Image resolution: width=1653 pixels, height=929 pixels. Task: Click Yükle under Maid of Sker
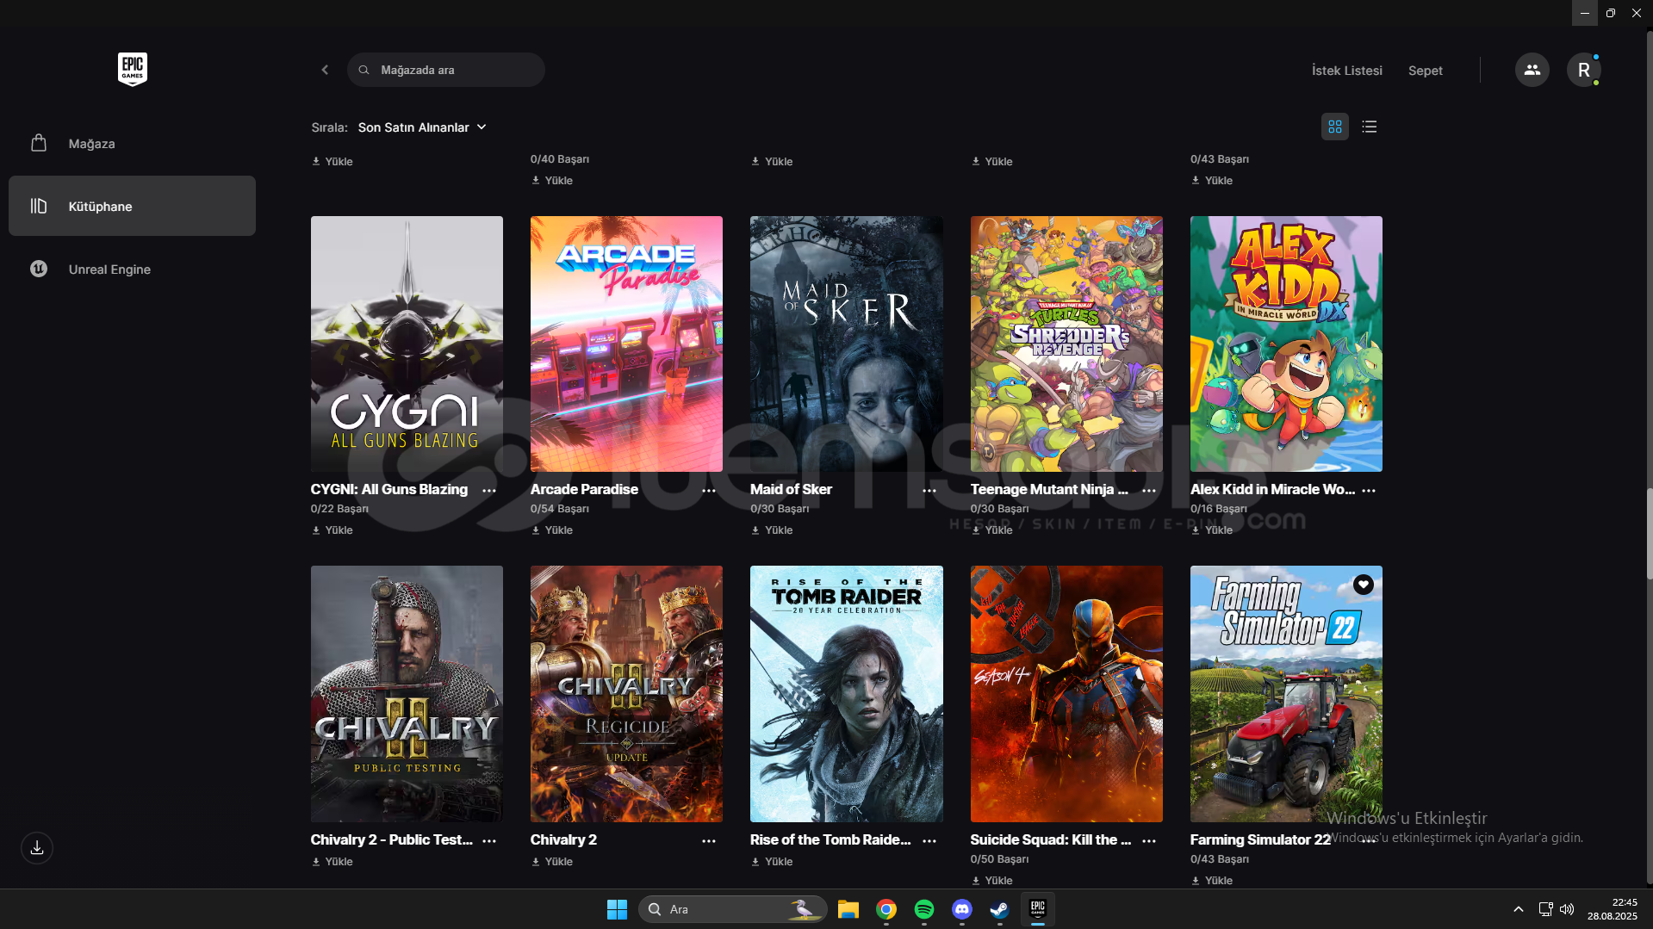click(772, 530)
